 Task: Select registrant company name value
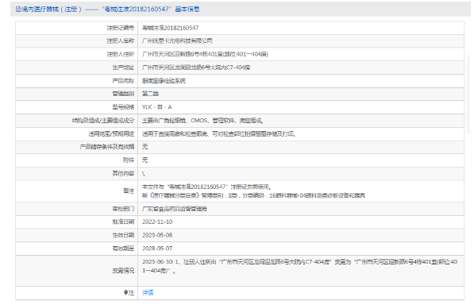(177, 41)
